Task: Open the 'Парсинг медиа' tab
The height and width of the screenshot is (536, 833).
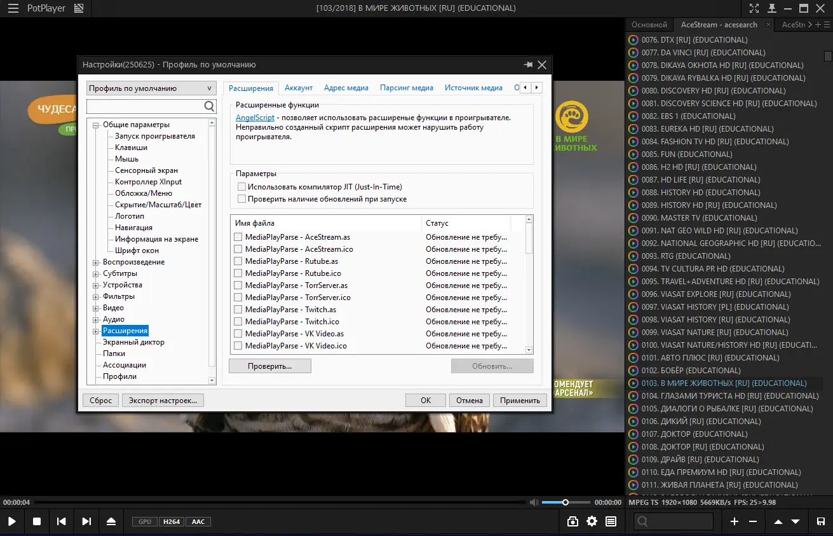Action: click(x=406, y=88)
